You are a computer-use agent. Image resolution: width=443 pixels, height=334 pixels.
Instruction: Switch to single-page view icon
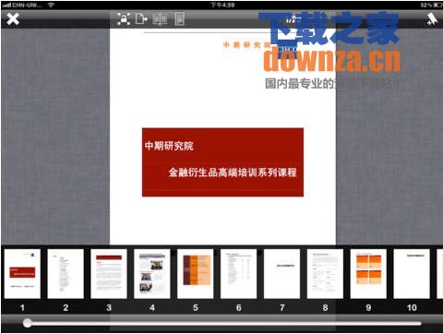click(179, 19)
